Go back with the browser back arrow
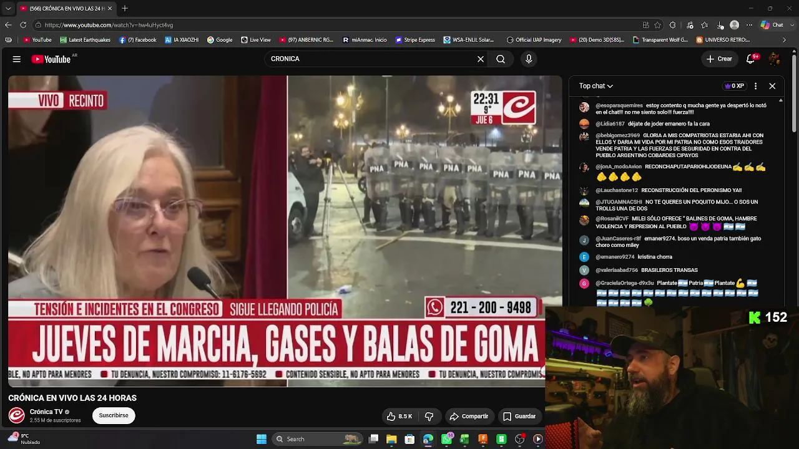 pyautogui.click(x=8, y=25)
